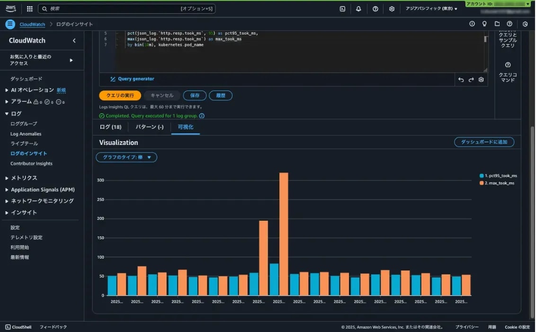
Task: Click the AWS search input field
Action: pyautogui.click(x=114, y=9)
